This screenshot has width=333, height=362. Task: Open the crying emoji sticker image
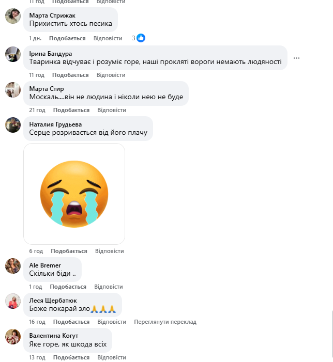coord(74,194)
